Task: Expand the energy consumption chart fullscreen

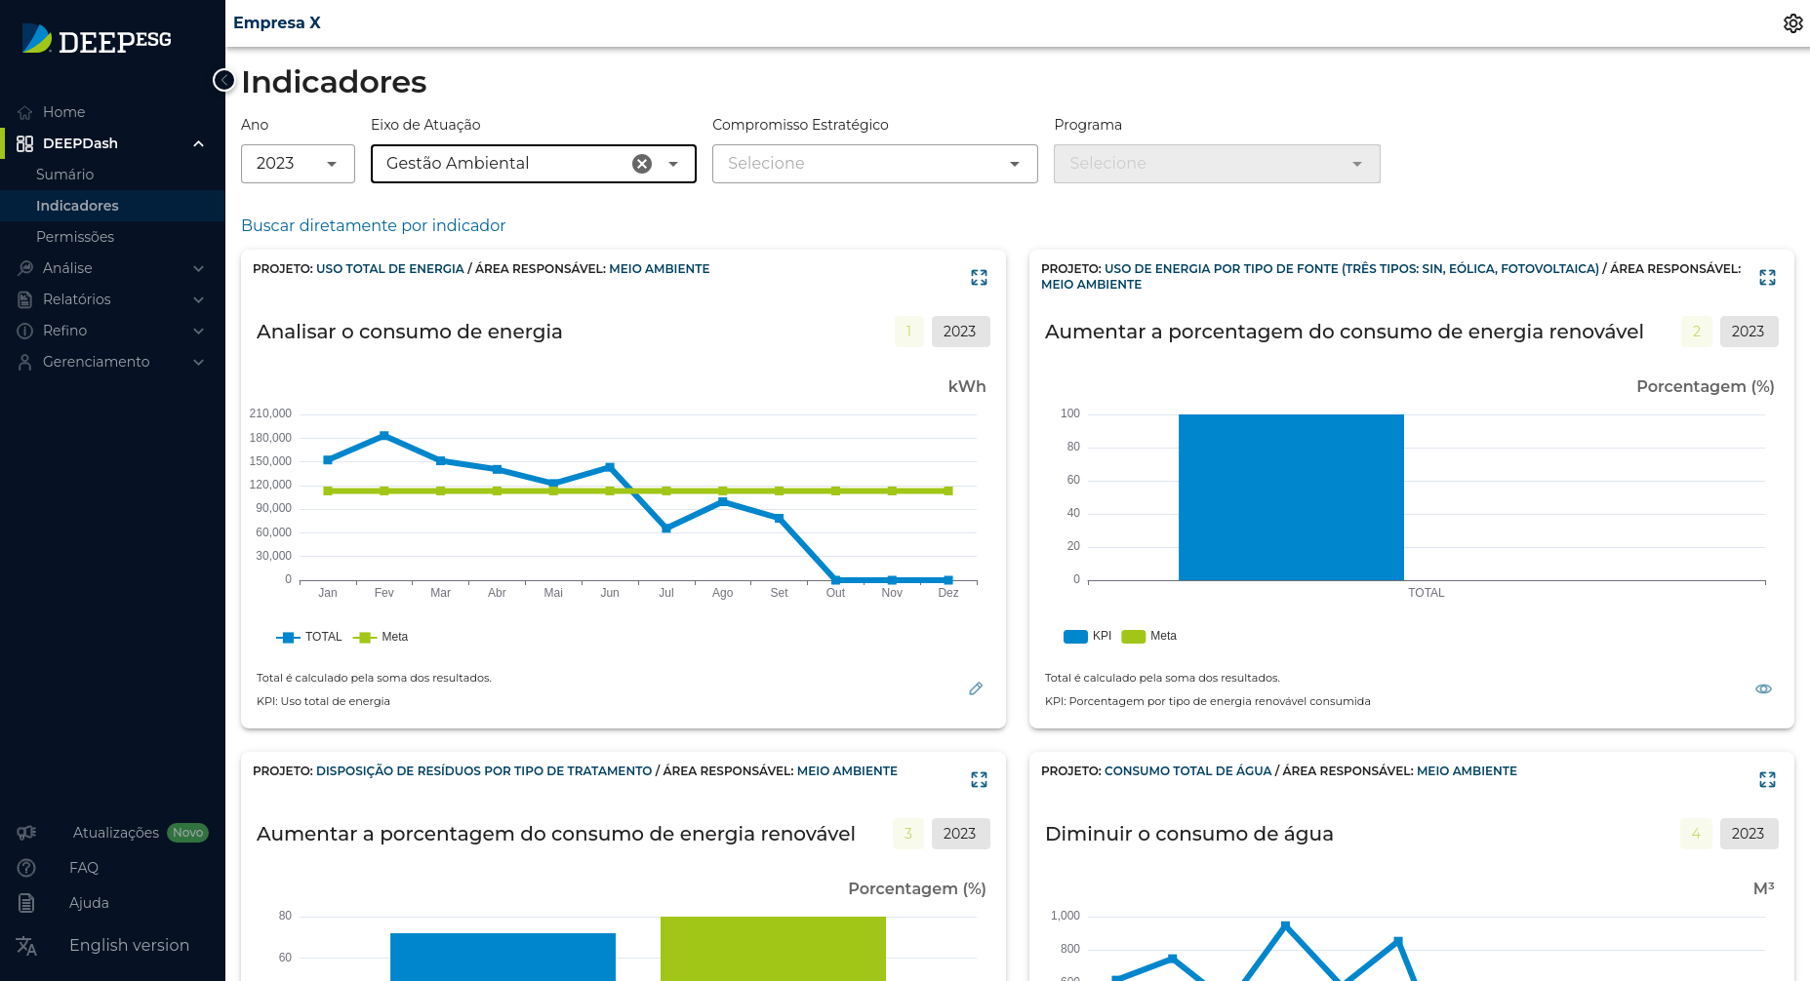Action: click(x=979, y=278)
